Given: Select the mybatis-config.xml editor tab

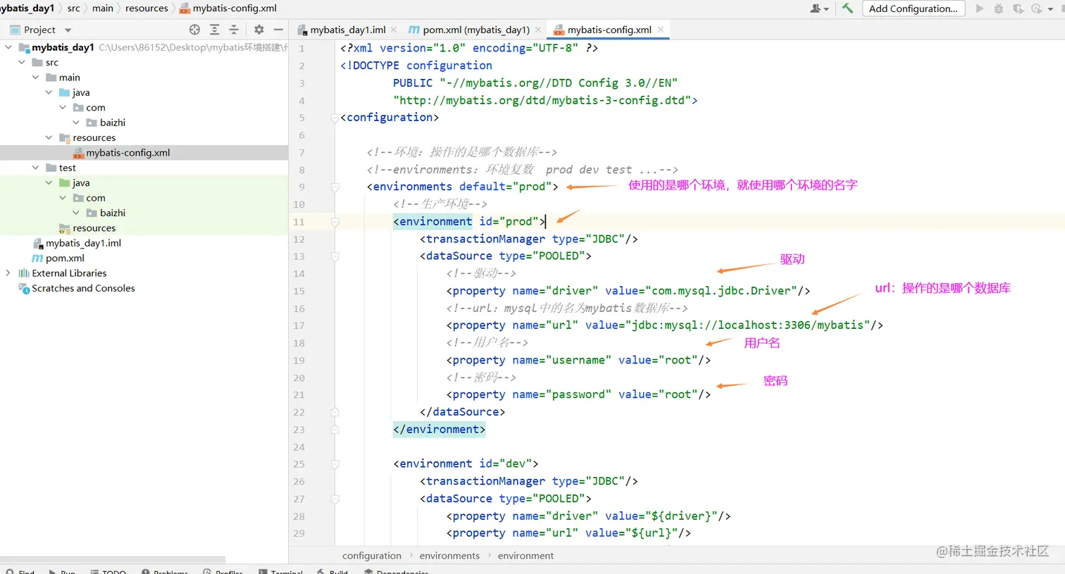Looking at the screenshot, I should (x=609, y=30).
